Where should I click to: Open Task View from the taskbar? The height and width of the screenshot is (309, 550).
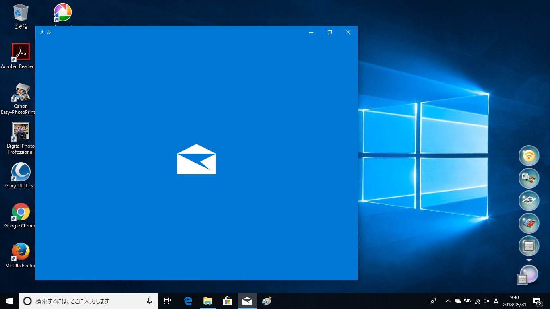(x=167, y=301)
